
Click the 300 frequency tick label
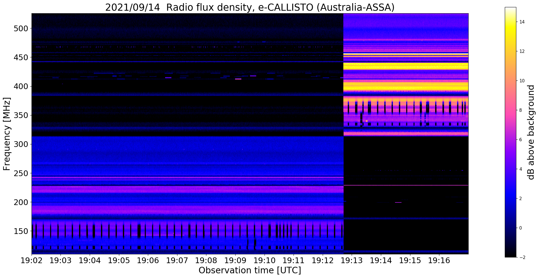pos(21,144)
